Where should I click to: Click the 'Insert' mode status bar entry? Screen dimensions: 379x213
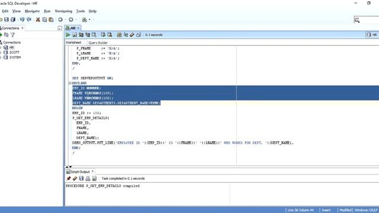[x=326, y=210]
